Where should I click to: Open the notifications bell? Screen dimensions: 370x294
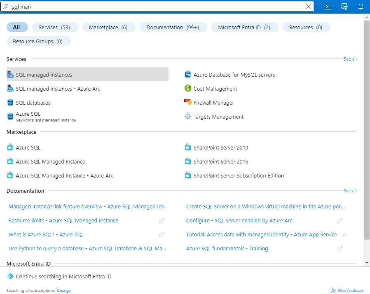tap(361, 7)
